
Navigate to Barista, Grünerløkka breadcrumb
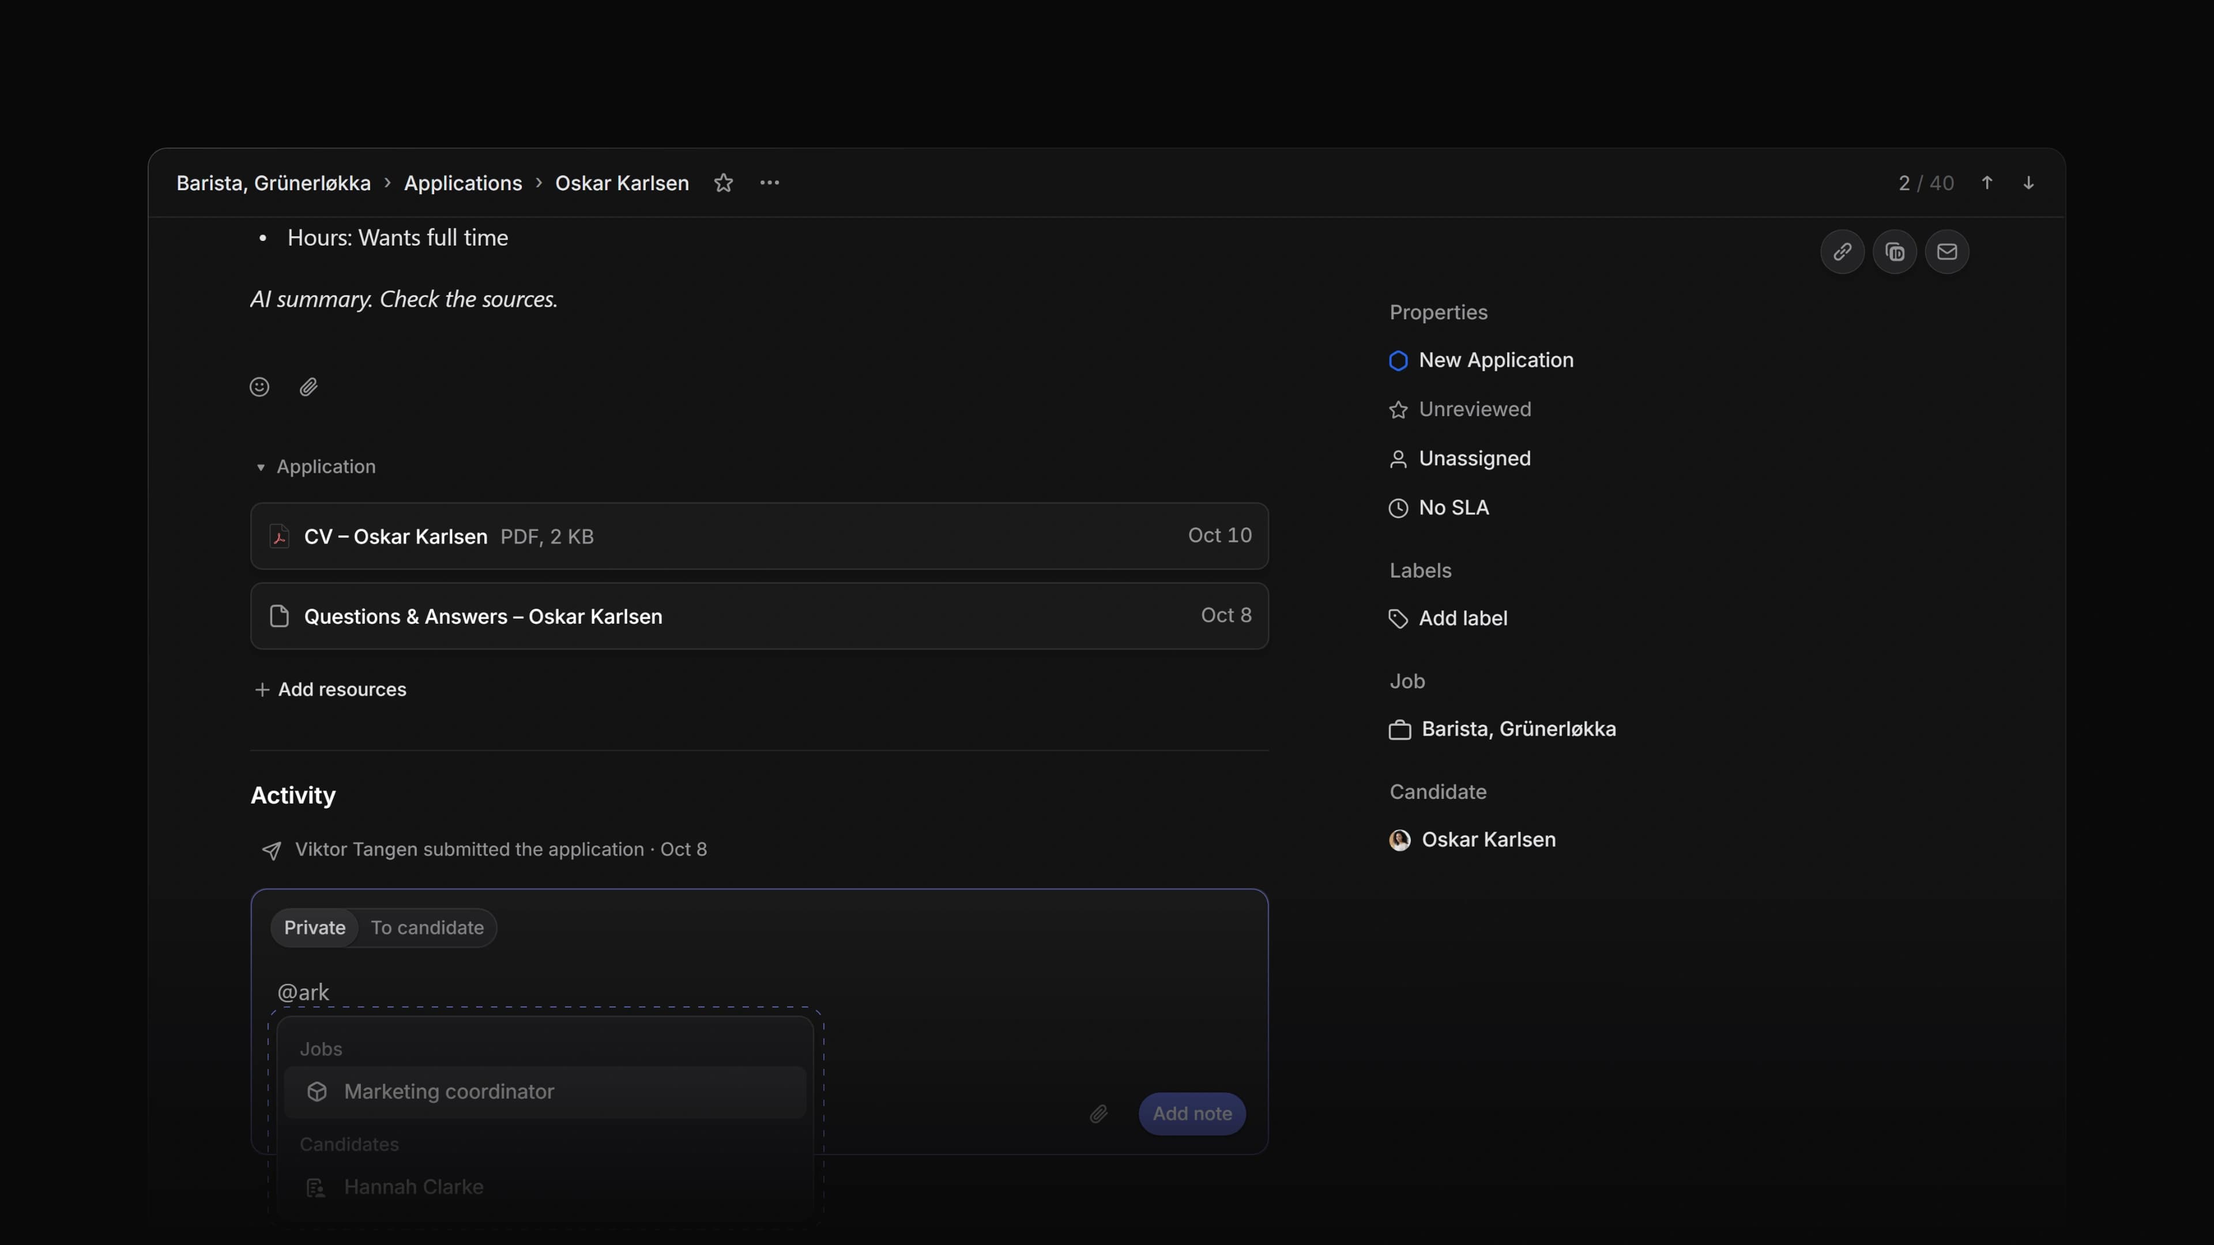[273, 183]
